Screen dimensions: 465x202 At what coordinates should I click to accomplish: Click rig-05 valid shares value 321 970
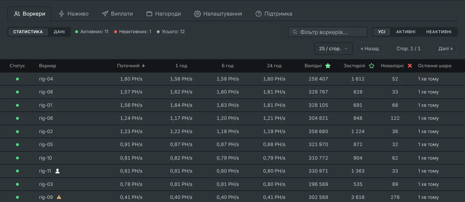[x=318, y=145]
